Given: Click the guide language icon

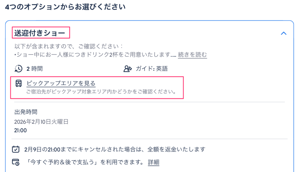Looking at the screenshot, I should click(128, 69).
